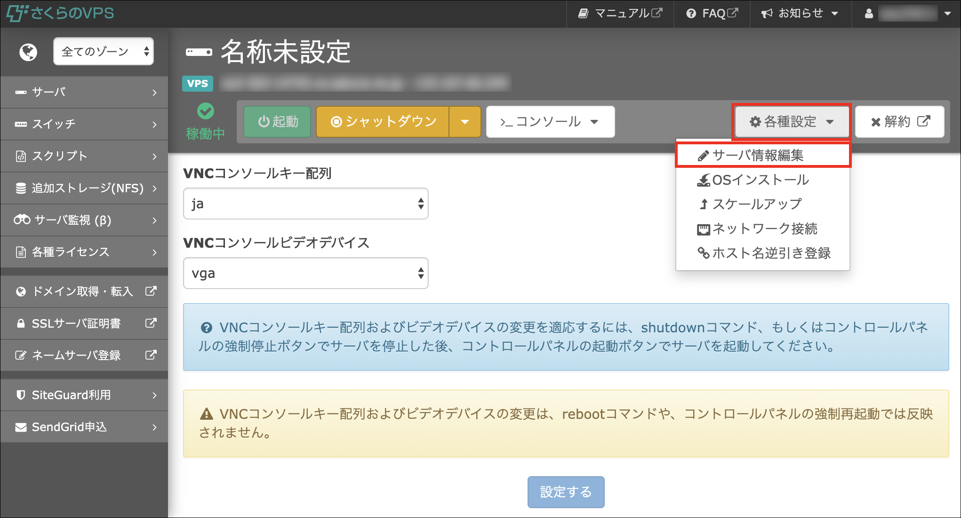Open the お知らせ announcements dropdown
961x518 pixels.
800,14
